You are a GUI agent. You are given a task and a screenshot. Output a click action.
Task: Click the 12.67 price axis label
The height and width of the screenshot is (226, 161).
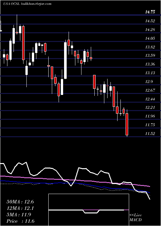(150, 90)
